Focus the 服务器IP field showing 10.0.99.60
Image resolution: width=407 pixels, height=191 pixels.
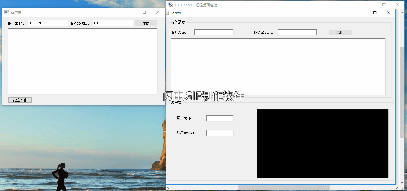(x=48, y=23)
